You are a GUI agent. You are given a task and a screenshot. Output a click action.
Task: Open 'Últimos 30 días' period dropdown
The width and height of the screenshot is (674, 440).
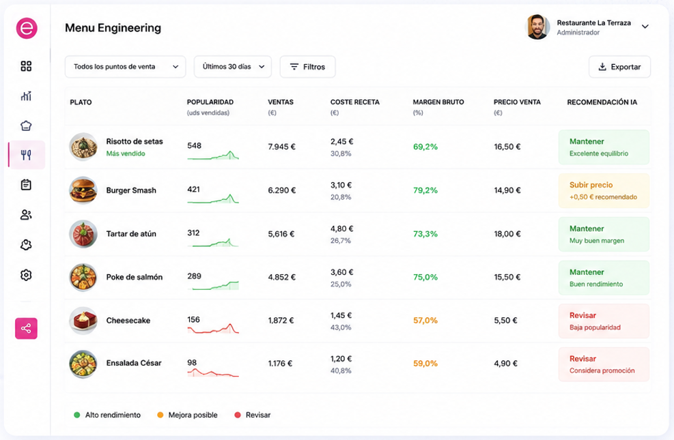(233, 67)
